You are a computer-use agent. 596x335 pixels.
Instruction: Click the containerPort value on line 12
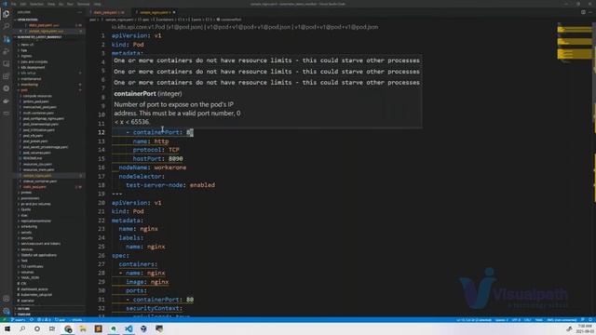pyautogui.click(x=190, y=132)
